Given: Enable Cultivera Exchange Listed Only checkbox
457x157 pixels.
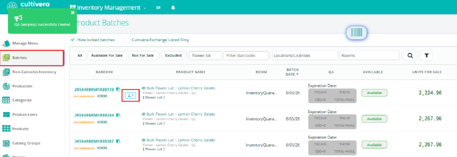Looking at the screenshot, I should coord(127,40).
